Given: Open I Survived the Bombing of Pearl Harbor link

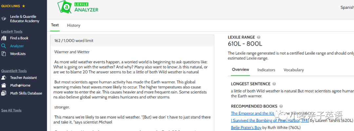Looking at the screenshot, I should click(270, 121).
